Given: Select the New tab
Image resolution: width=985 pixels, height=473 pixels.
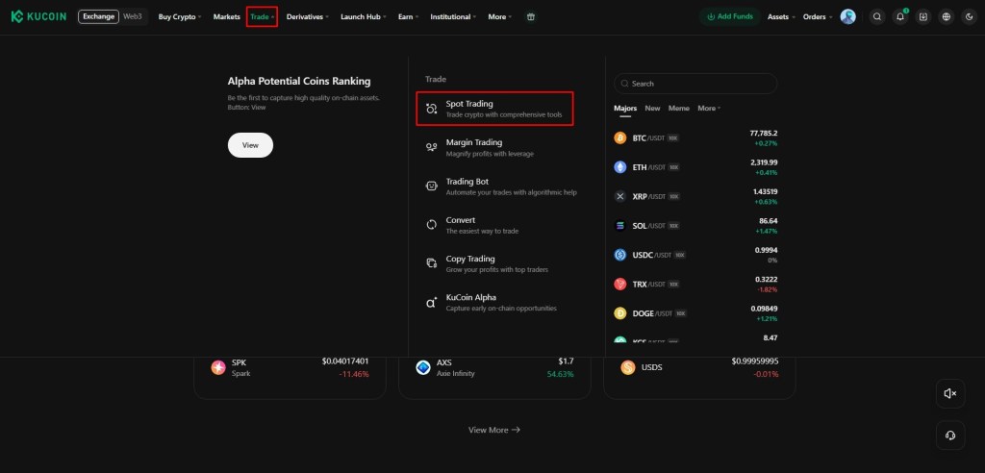Looking at the screenshot, I should [x=653, y=108].
